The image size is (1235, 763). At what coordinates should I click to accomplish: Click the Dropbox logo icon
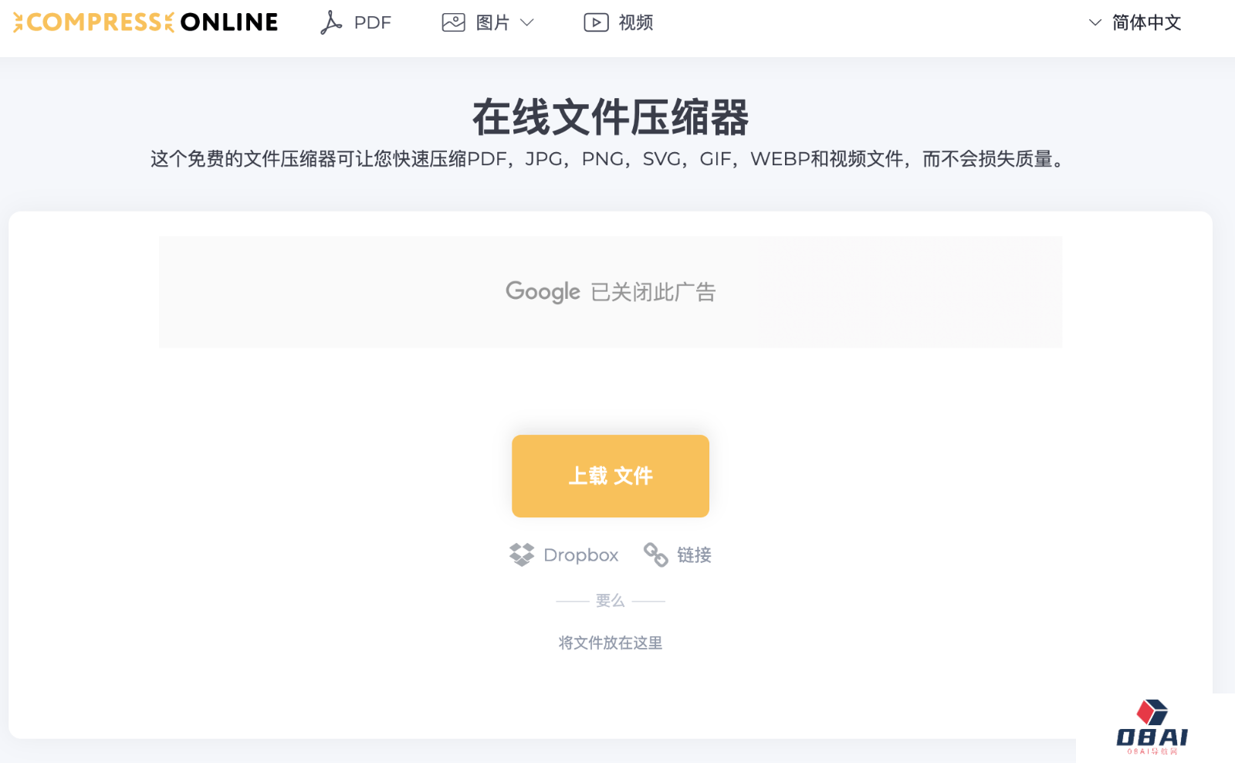(x=522, y=554)
